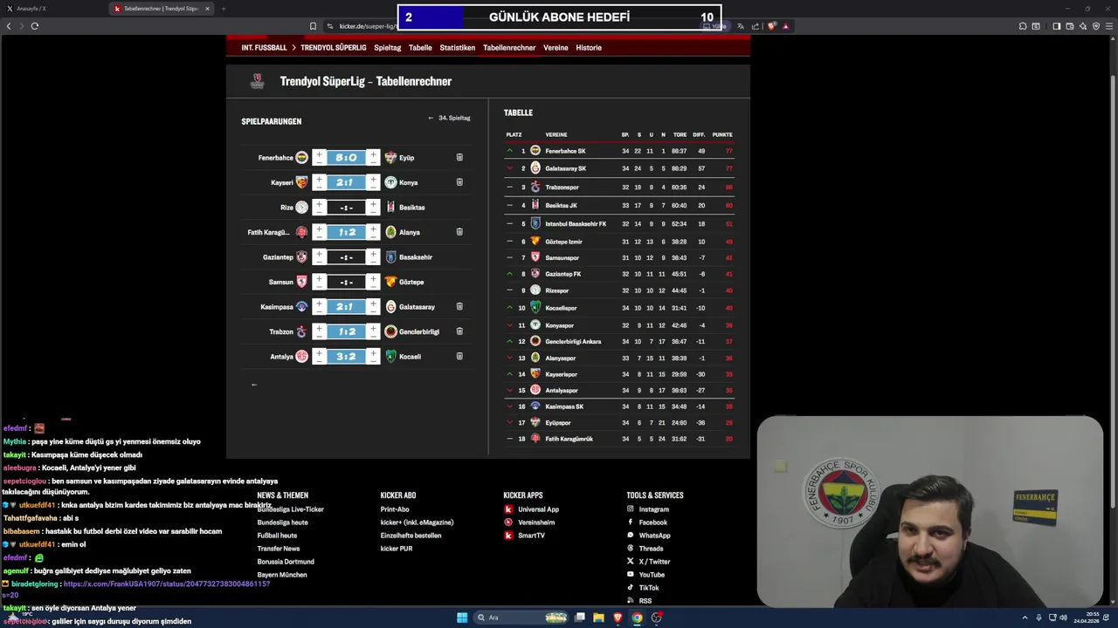
Task: Open the translate page icon
Action: 741,26
